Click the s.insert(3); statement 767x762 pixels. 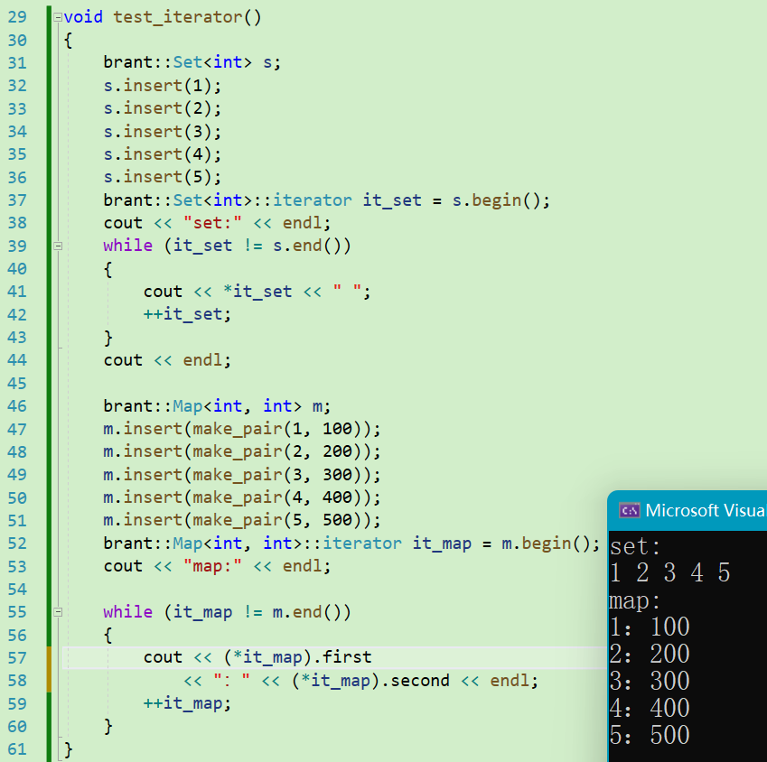point(163,132)
